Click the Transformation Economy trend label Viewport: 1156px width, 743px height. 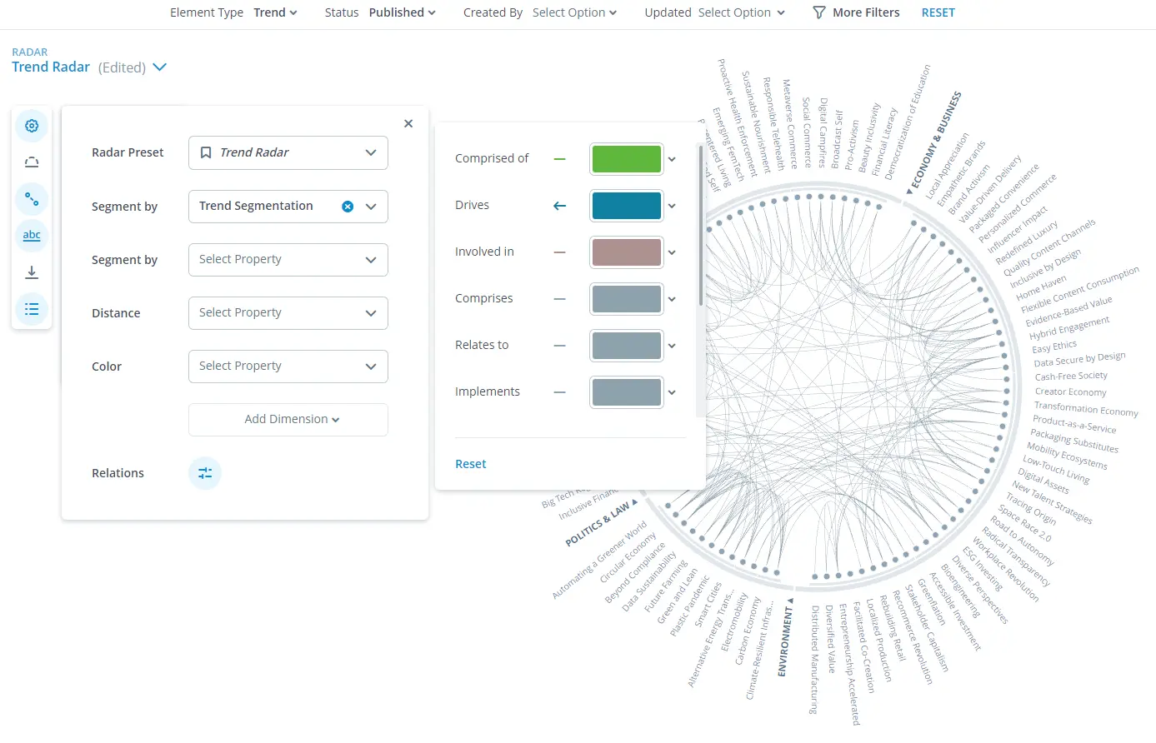point(1086,409)
